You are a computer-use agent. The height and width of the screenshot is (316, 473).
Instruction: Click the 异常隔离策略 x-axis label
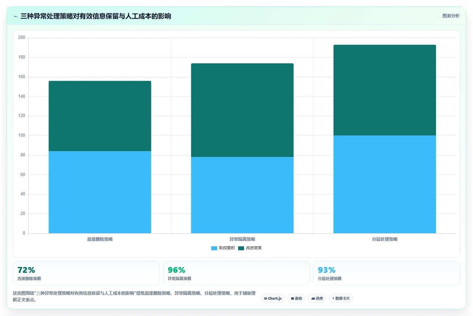(x=242, y=239)
